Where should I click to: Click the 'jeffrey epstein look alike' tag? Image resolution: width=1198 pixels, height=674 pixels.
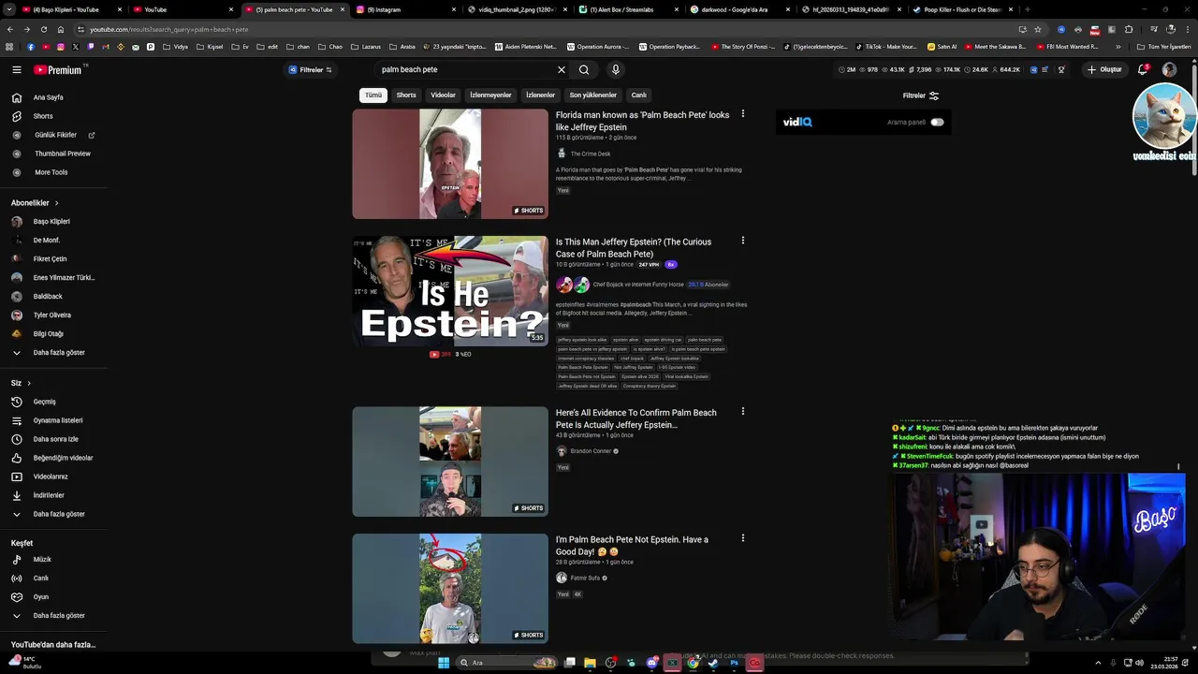pos(582,340)
